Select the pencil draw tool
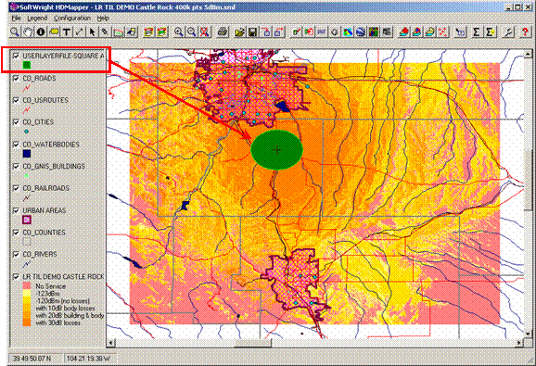 pyautogui.click(x=106, y=32)
